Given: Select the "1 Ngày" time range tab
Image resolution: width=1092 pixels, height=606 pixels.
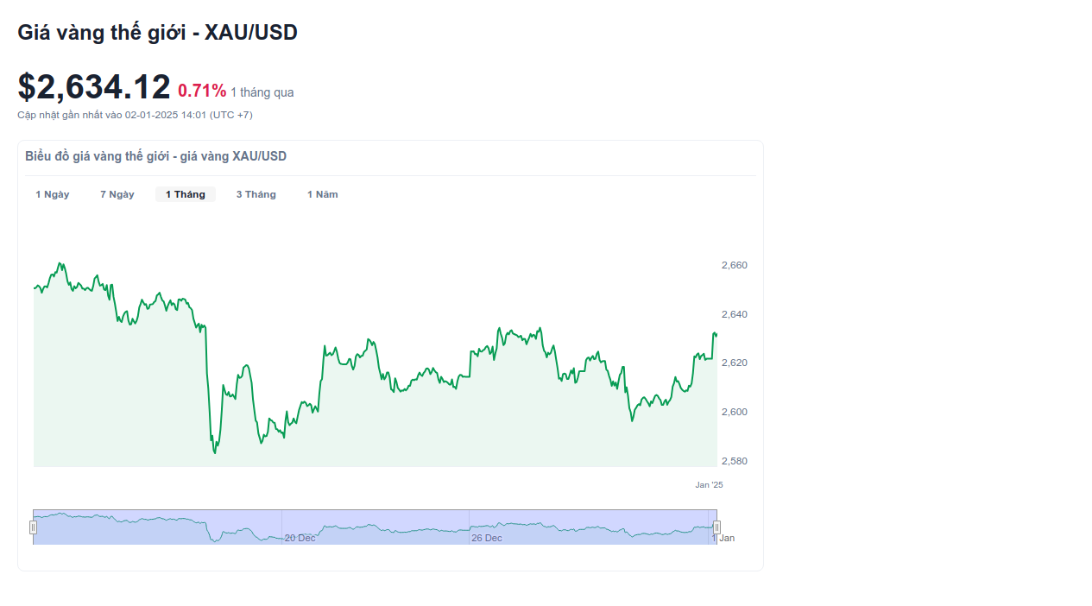Looking at the screenshot, I should (53, 194).
